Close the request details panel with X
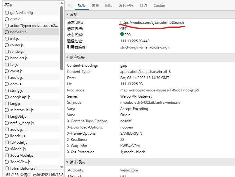 point(70,6)
